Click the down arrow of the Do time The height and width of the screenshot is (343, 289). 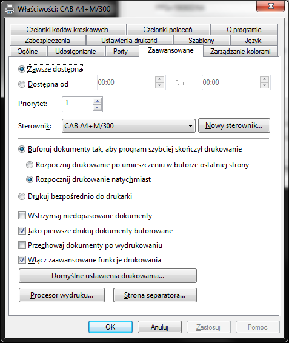(x=265, y=85)
